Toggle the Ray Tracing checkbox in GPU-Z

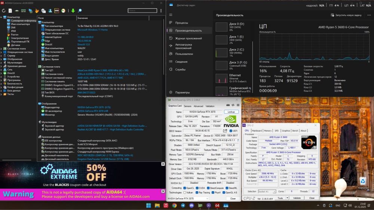point(197,192)
